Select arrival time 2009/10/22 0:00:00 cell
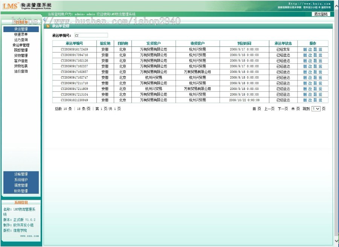 click(244, 100)
